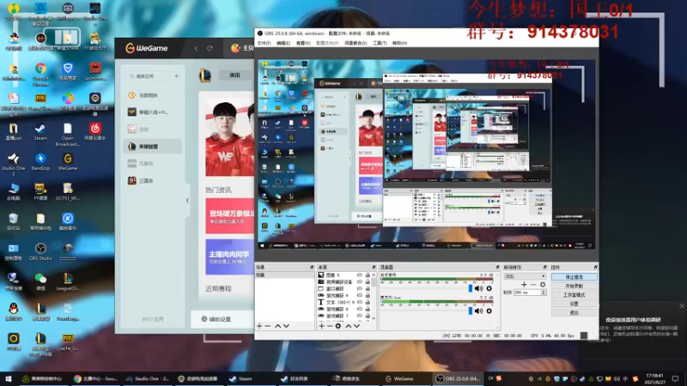Click the WeGame app search field
This screenshot has width=687, height=386.
coord(147,76)
